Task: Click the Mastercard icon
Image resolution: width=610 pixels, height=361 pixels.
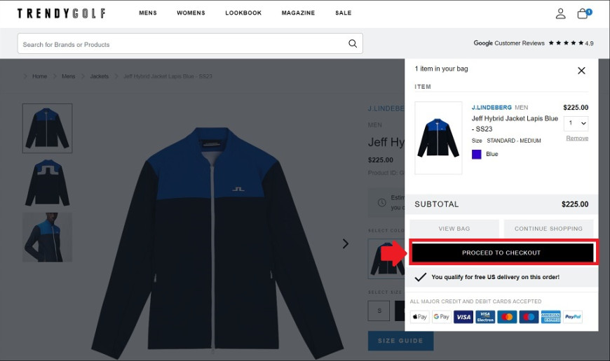Action: tap(507, 317)
